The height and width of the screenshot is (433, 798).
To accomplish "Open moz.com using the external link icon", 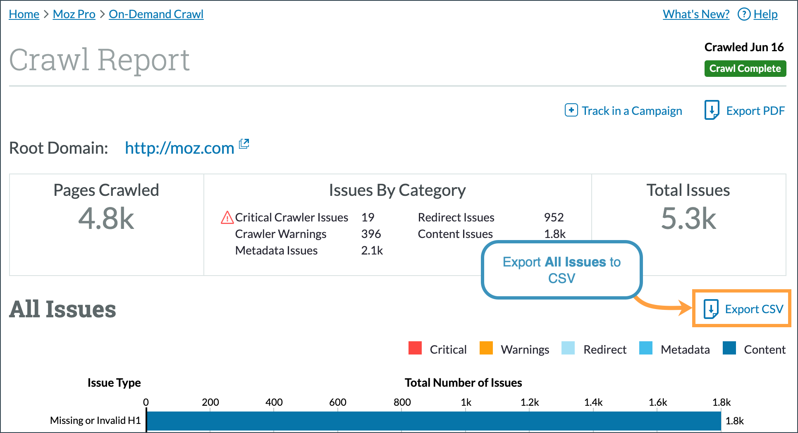I will click(x=244, y=144).
